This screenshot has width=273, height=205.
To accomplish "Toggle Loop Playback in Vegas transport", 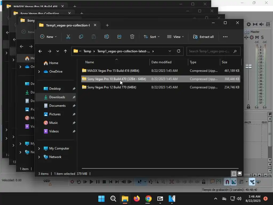I will point(79,182).
